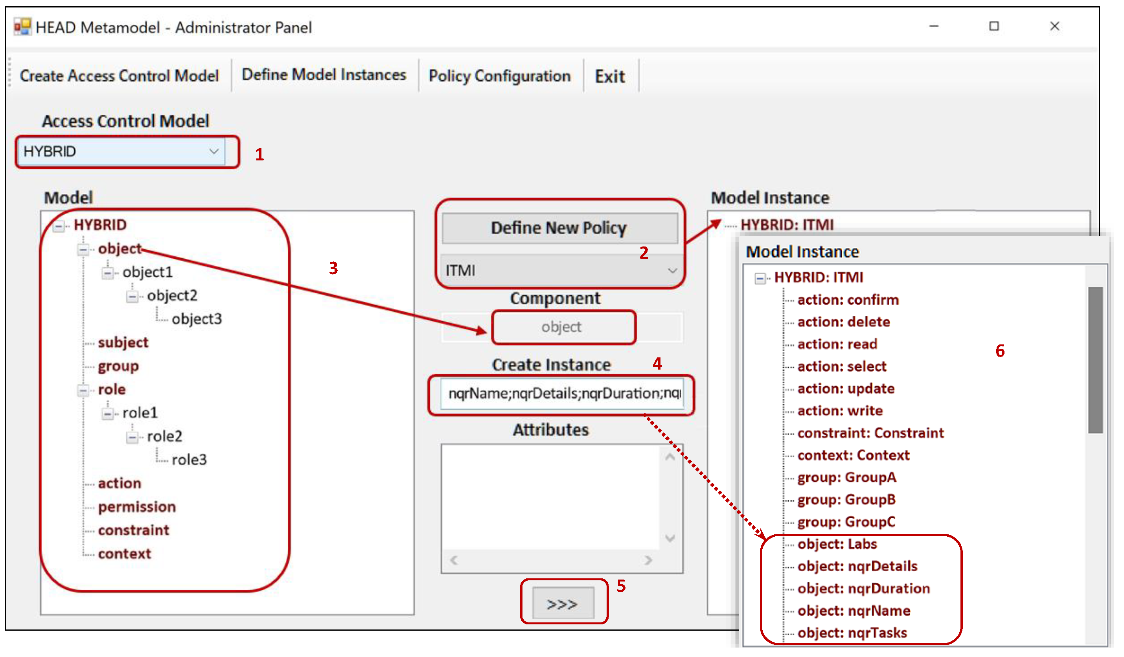This screenshot has height=657, width=1124.
Task: Open the ITMI policy dropdown
Action: [672, 271]
